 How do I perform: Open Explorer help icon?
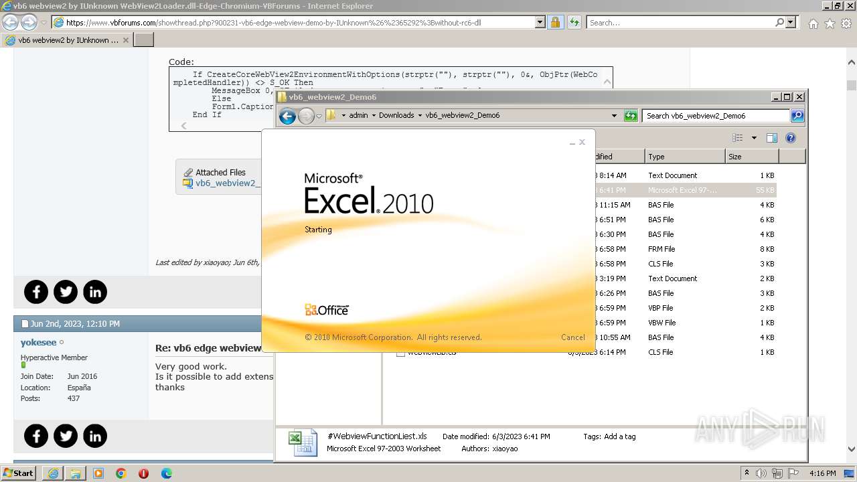click(x=791, y=138)
